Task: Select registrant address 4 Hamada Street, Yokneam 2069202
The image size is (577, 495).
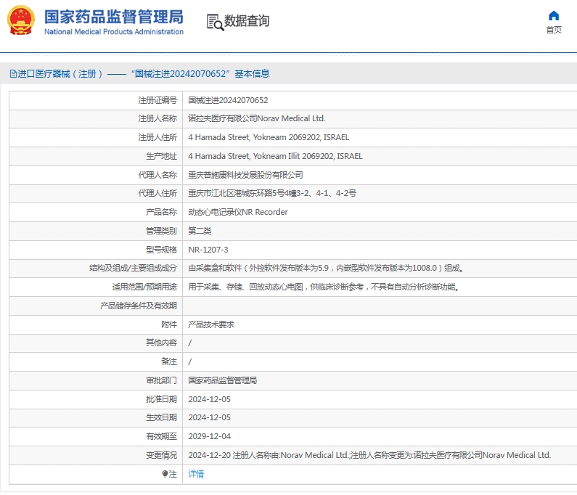Action: (269, 137)
